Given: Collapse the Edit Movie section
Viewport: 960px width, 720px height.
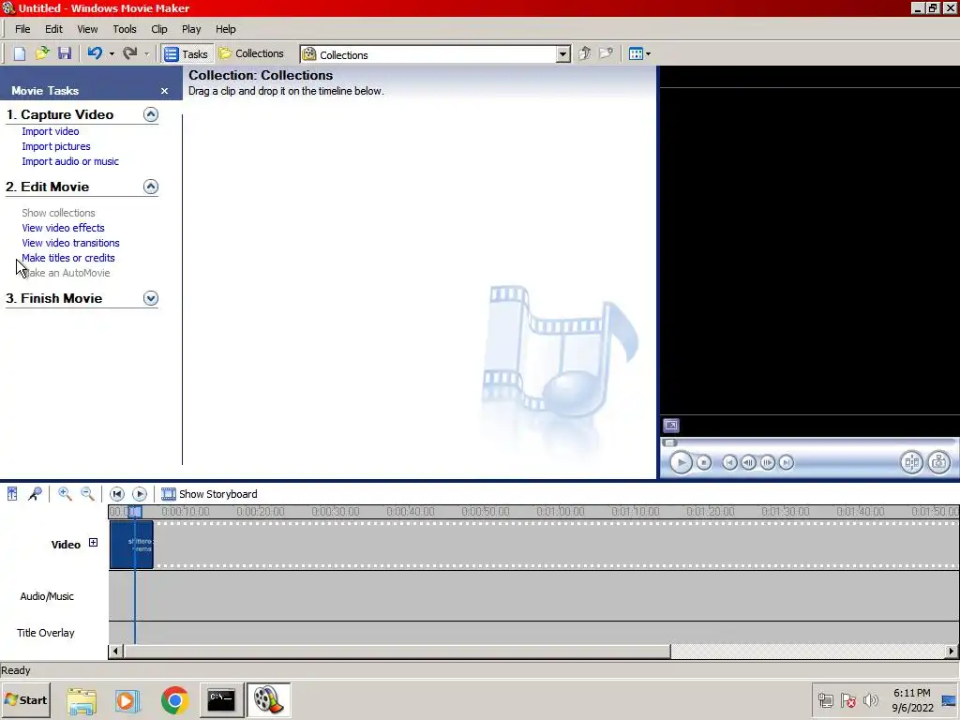Looking at the screenshot, I should 151,187.
